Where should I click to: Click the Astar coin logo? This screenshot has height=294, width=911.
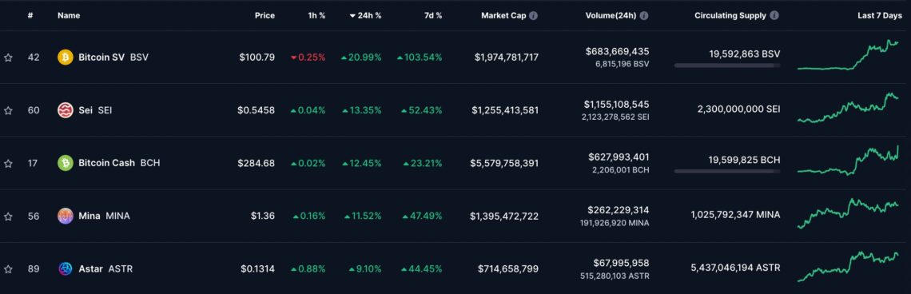(x=65, y=269)
